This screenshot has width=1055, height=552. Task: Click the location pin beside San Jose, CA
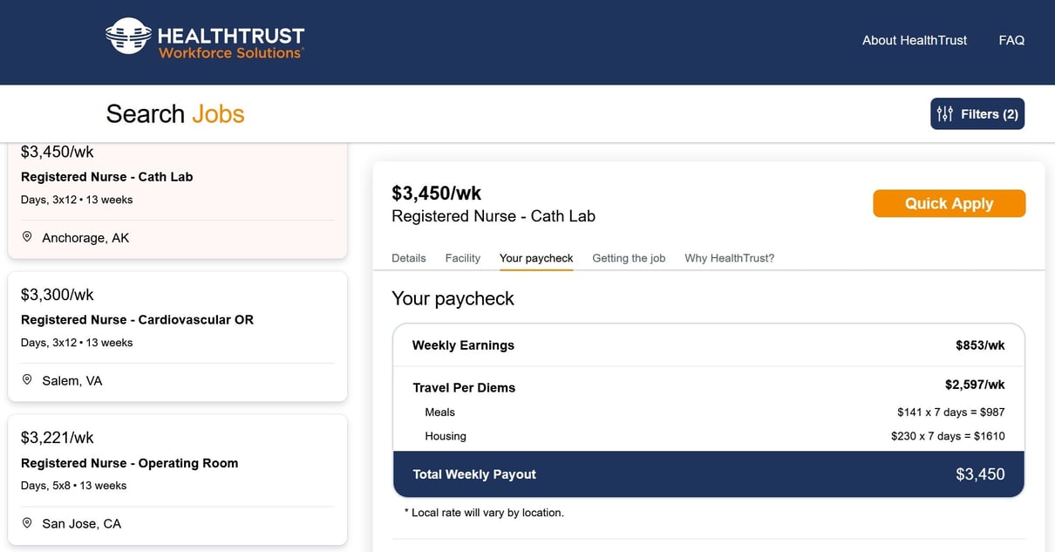pyautogui.click(x=27, y=522)
